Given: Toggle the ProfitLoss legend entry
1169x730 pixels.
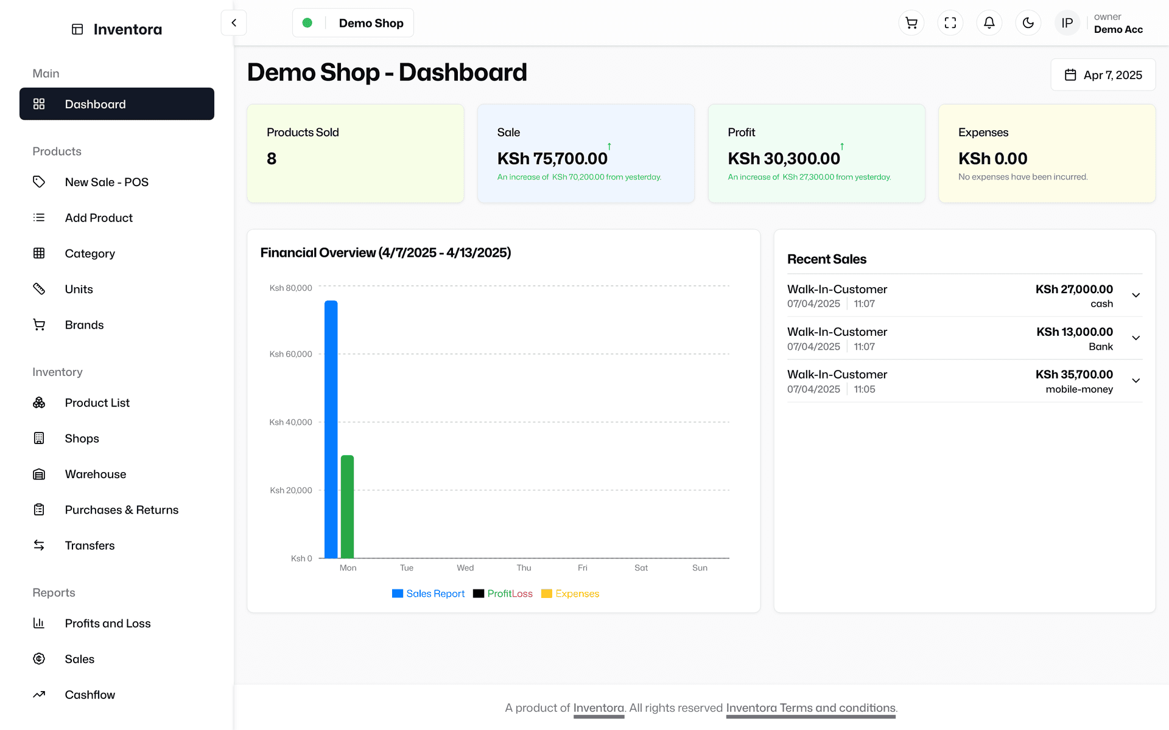Looking at the screenshot, I should [503, 594].
